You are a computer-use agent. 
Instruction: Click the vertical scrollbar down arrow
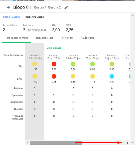click(133, 142)
